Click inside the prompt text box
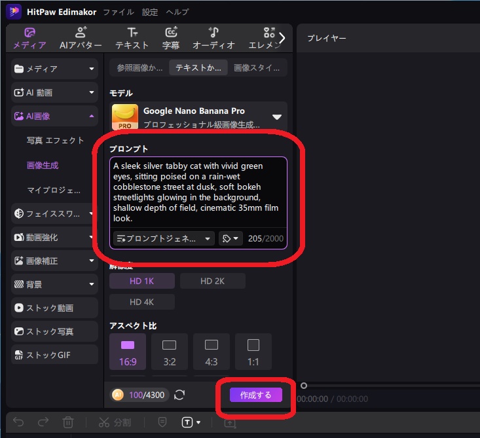 [198, 192]
